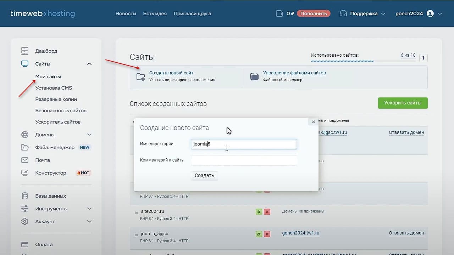Click the Mail envelope icon
Image resolution: width=454 pixels, height=255 pixels.
25,160
